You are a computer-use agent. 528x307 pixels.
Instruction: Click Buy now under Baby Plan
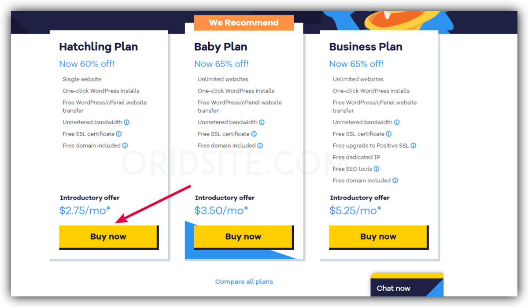click(x=244, y=237)
